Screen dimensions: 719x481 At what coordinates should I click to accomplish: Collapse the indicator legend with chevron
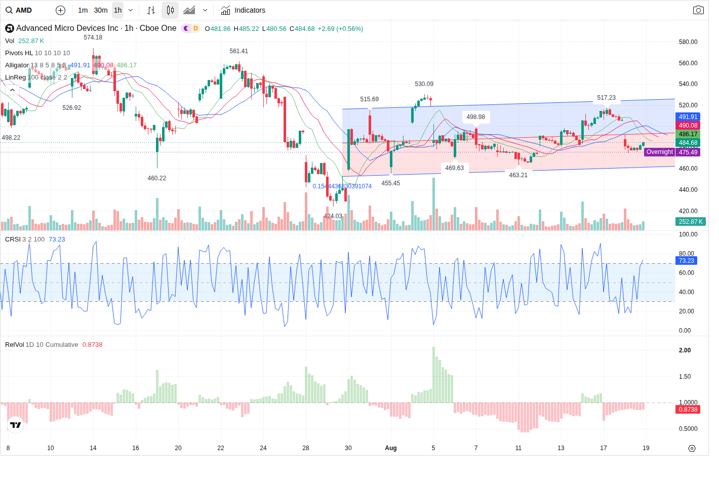tap(12, 90)
